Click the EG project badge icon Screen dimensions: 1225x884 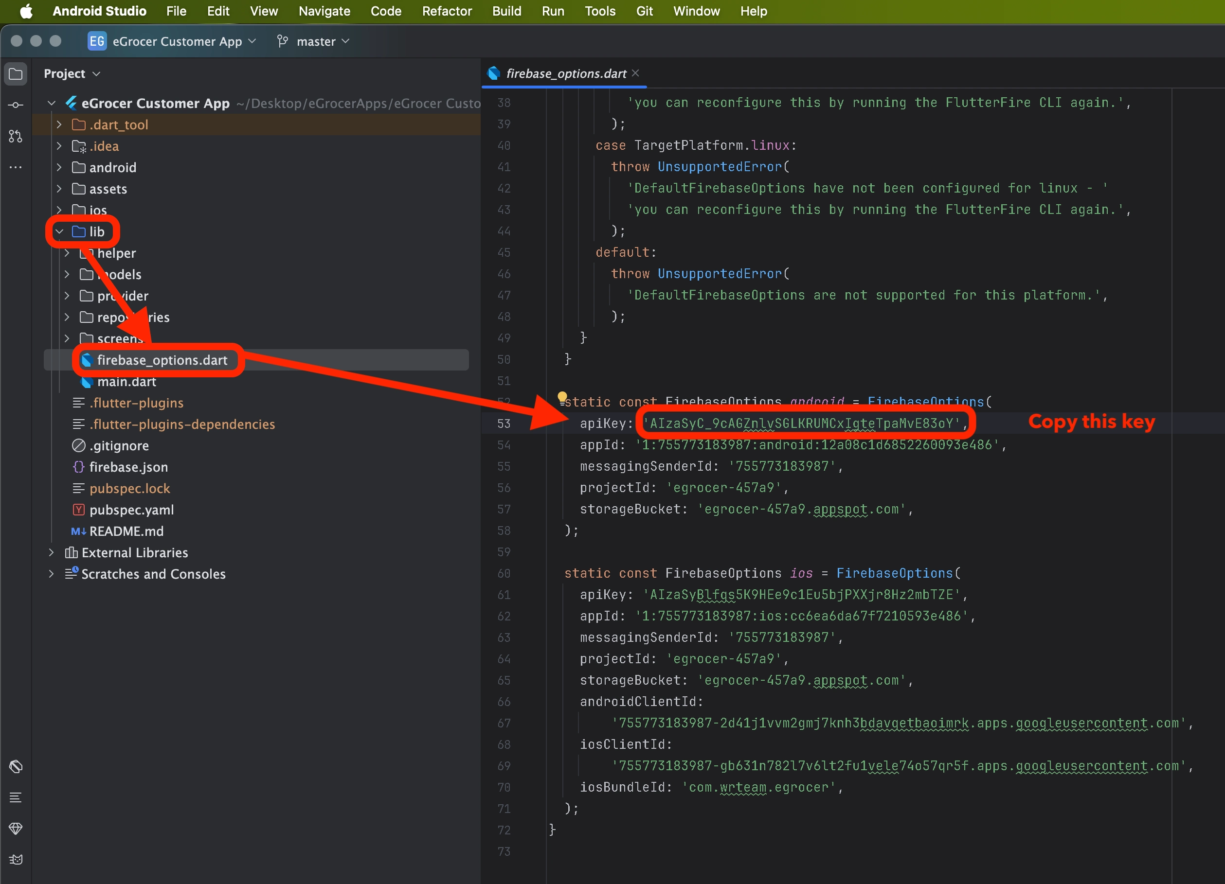(x=97, y=42)
